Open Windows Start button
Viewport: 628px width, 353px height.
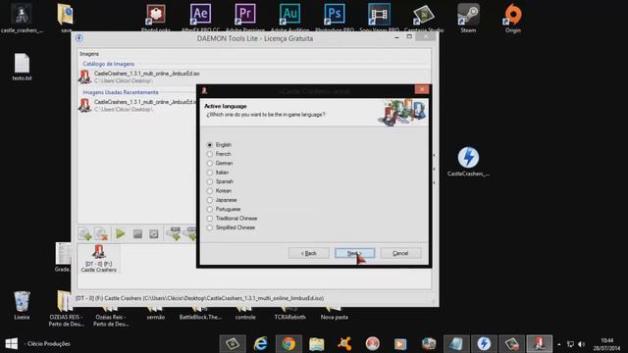click(x=11, y=343)
